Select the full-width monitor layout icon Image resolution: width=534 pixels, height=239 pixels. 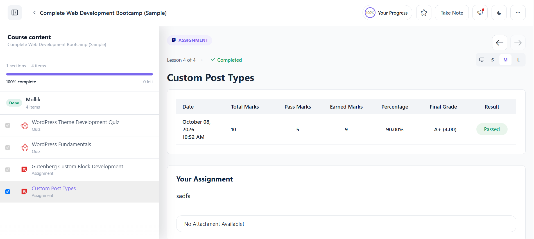[482, 60]
